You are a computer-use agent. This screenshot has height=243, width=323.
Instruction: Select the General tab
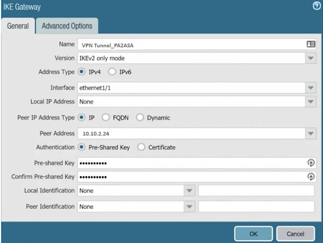18,26
